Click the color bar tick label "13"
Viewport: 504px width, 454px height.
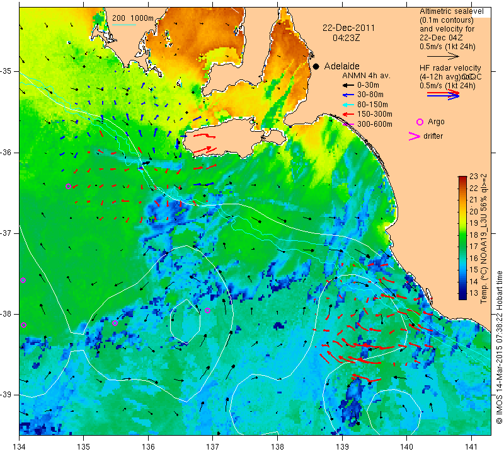pos(474,293)
